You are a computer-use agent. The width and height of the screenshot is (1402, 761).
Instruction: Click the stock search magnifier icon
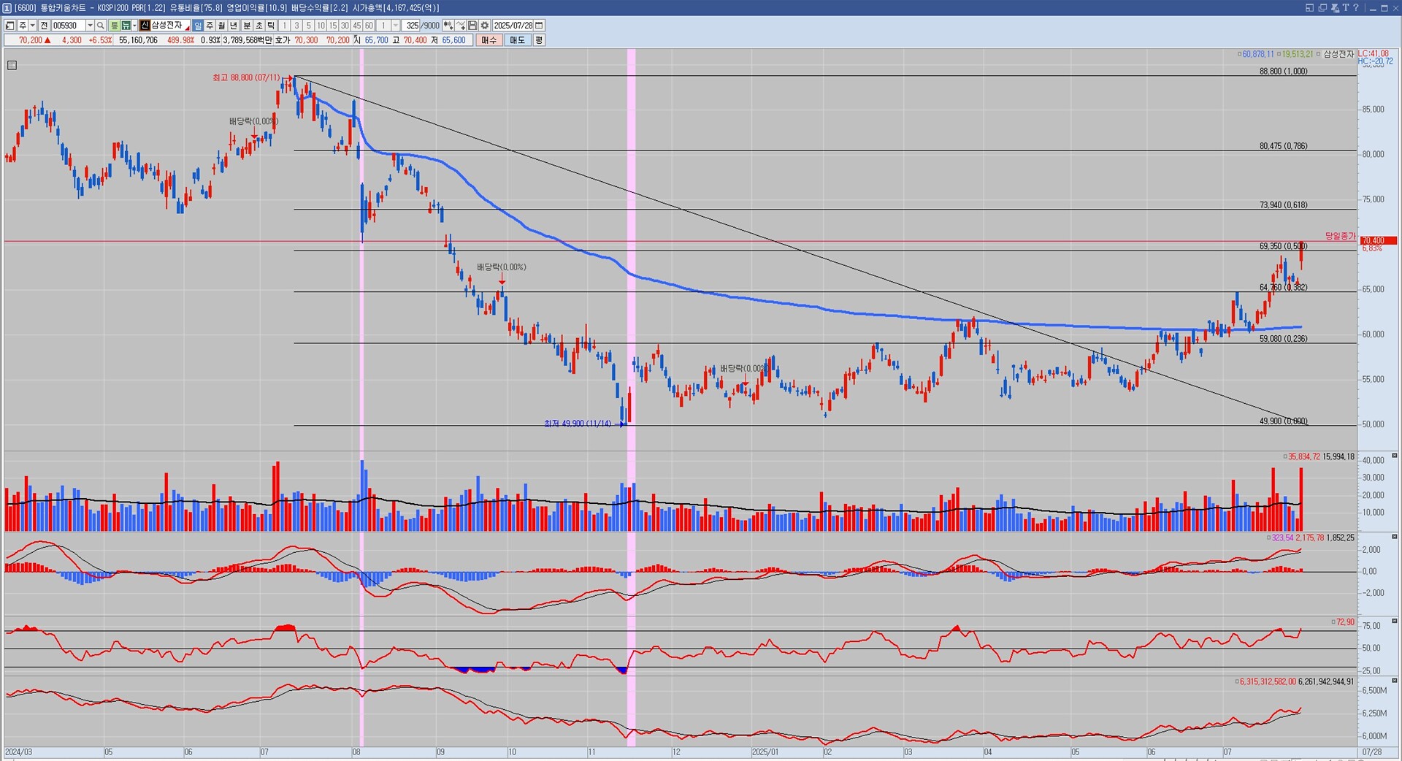[x=101, y=26]
